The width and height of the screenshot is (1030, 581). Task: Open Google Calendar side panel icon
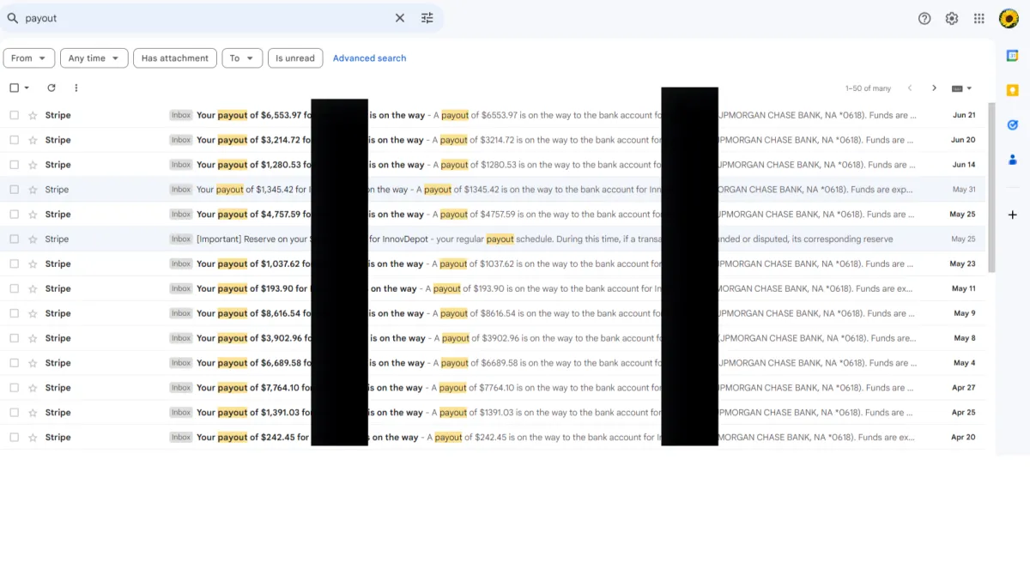[x=1013, y=56]
